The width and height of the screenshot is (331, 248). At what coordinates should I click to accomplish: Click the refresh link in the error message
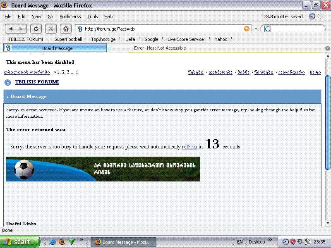point(189,147)
